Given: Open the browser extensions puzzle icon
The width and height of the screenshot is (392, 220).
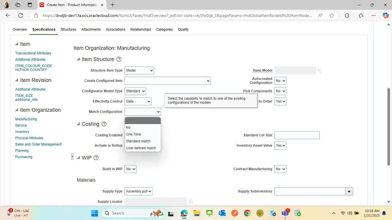Looking at the screenshot, I should pos(347,15).
